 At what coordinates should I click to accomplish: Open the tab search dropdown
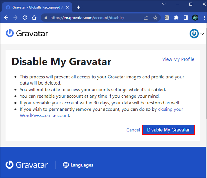click(164, 4)
